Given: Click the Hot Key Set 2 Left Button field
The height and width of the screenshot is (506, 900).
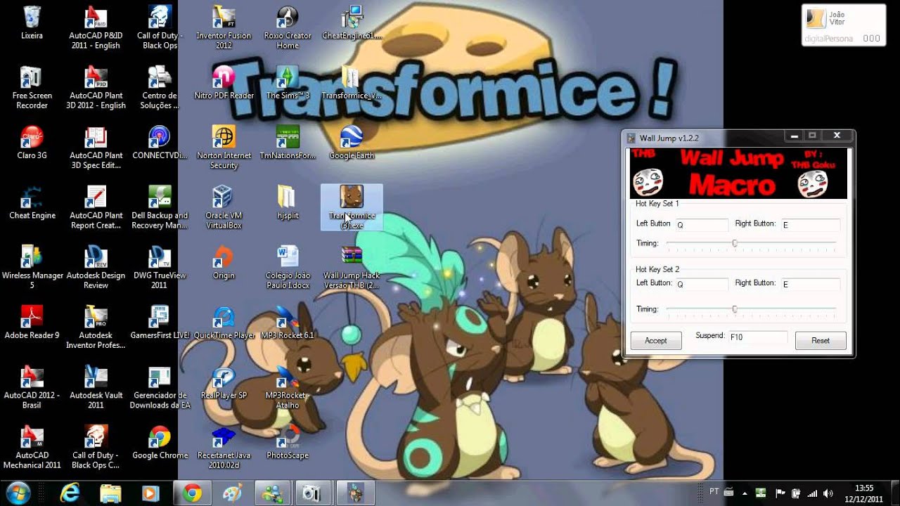Looking at the screenshot, I should coord(702,284).
